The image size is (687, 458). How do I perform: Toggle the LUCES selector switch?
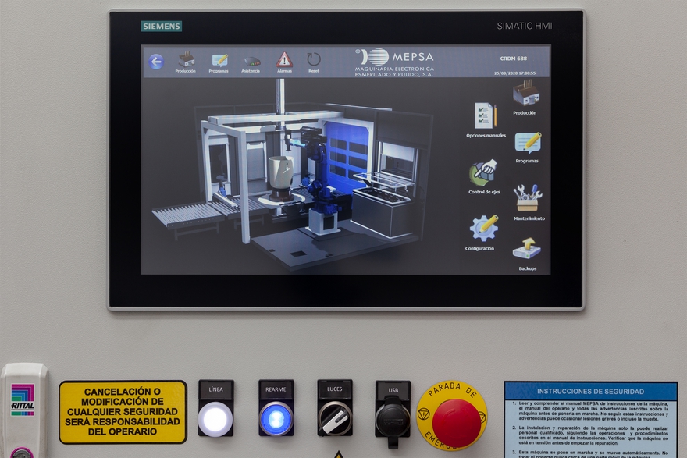pyautogui.click(x=335, y=418)
